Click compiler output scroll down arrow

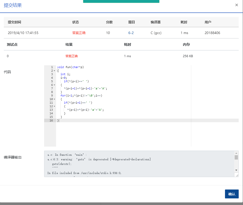(236, 170)
